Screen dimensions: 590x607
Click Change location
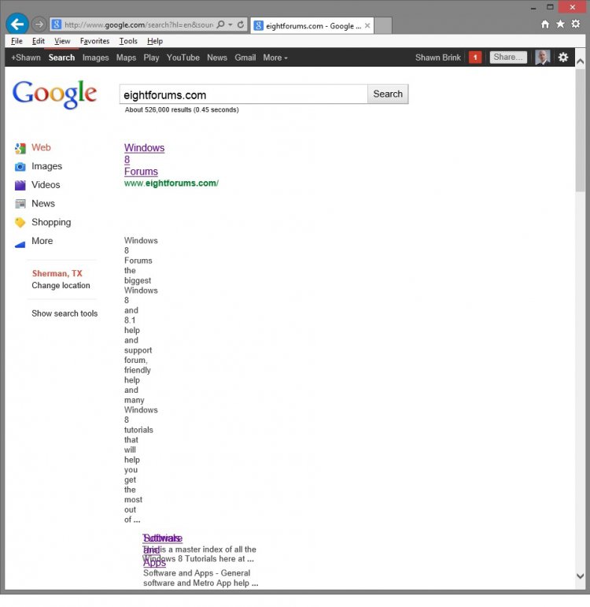[x=61, y=285]
